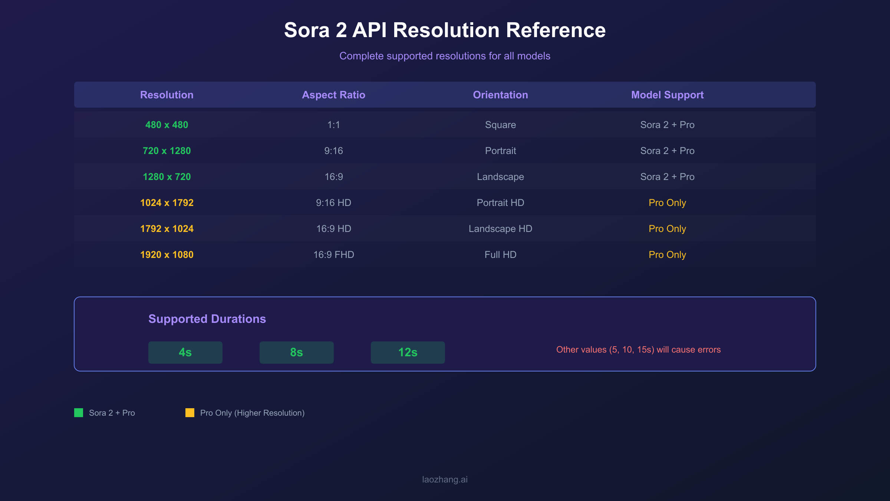
Task: Click the Sora 2 API Resolution Reference title
Action: [x=445, y=30]
